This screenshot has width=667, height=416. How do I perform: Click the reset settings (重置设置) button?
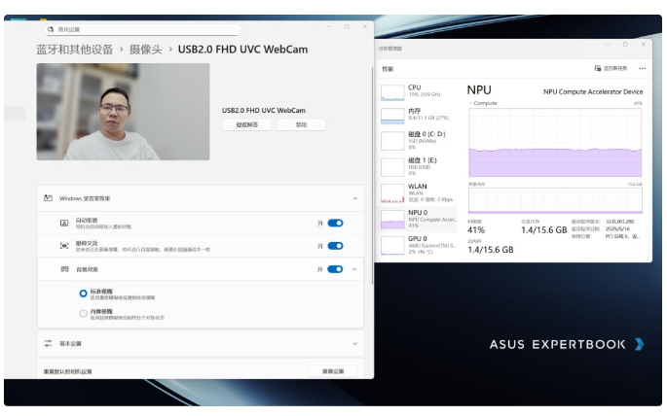333,371
